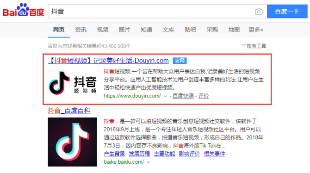This screenshot has height=173, width=310.
Task: Select the 网页 tab
Action: pyautogui.click(x=59, y=30)
